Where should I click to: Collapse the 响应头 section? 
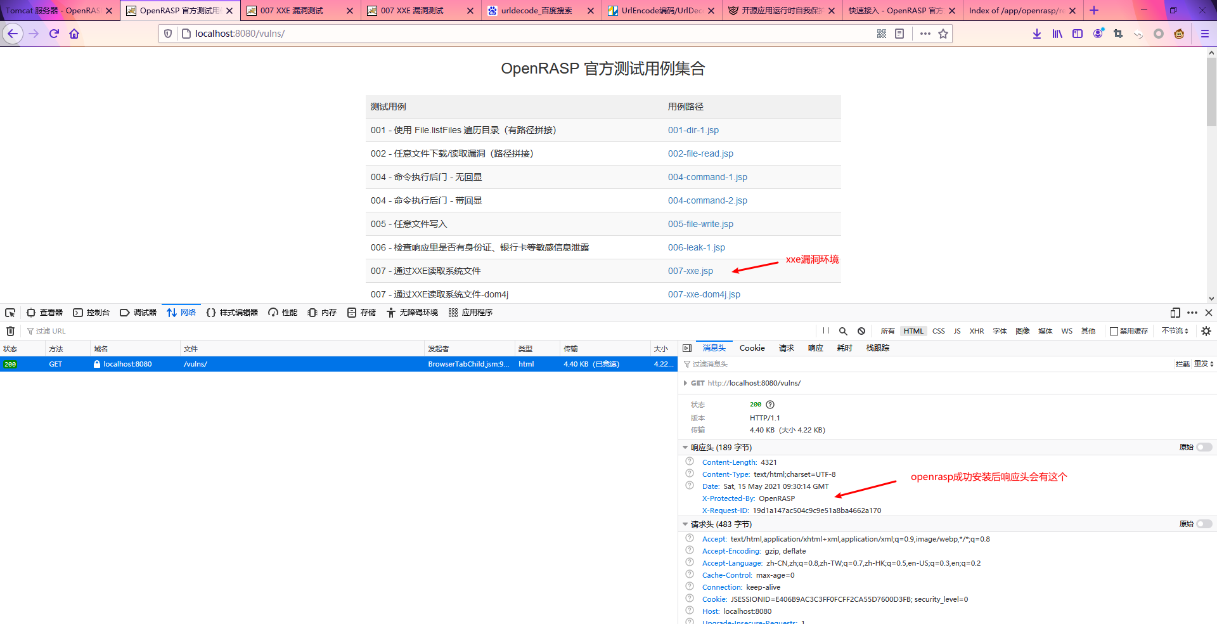pos(685,448)
